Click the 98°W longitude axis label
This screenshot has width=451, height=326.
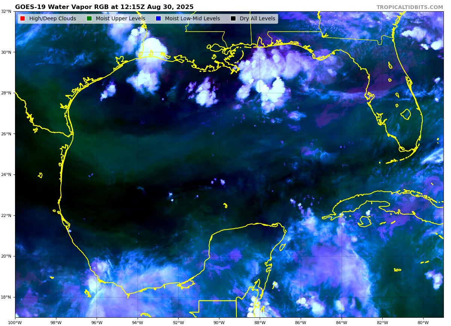tap(56, 322)
